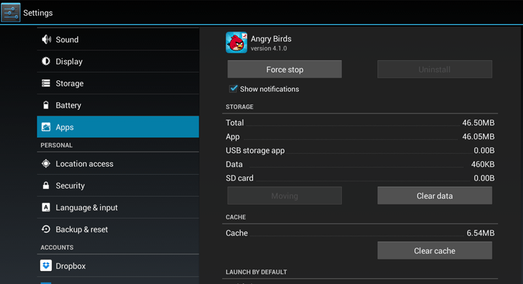Open Language & input settings
The image size is (523, 284).
click(118, 207)
